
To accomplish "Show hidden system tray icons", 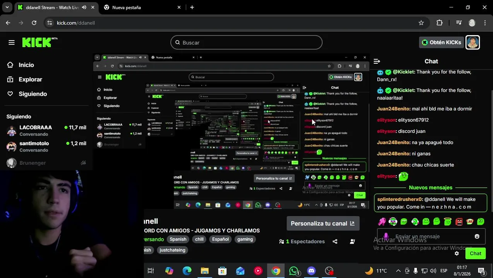I will pos(397,271).
